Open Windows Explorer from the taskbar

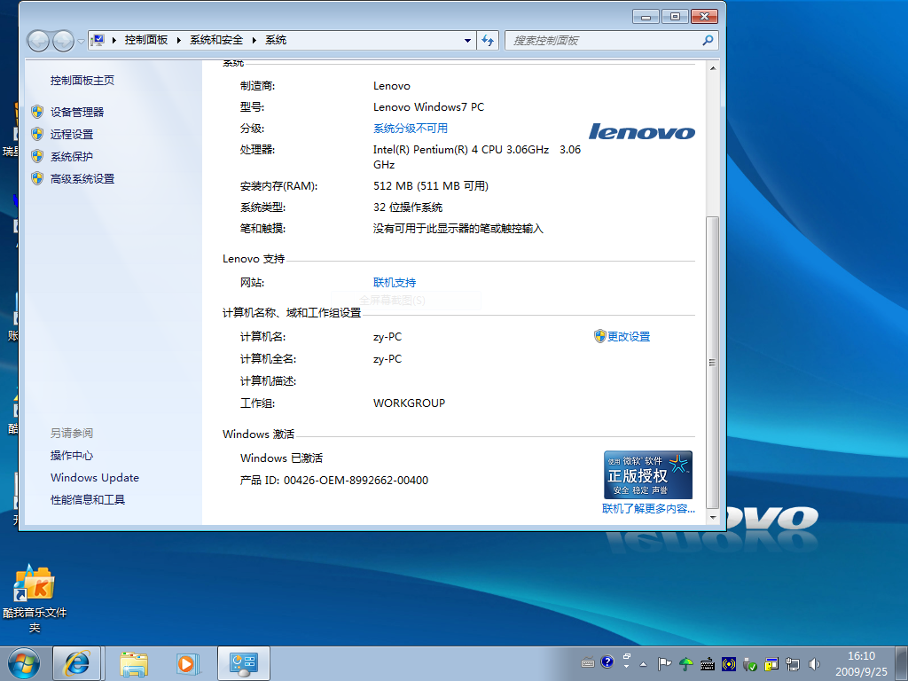pyautogui.click(x=134, y=663)
